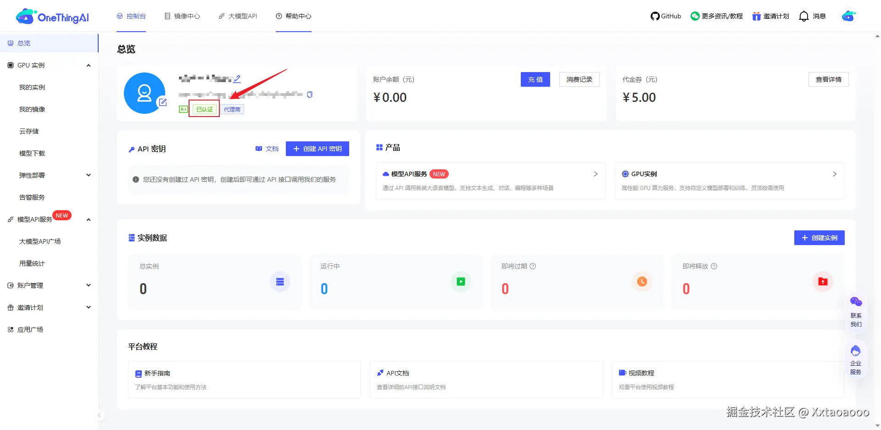Click the identity card icon beside 已认证
This screenshot has height=430, width=881.
click(183, 109)
